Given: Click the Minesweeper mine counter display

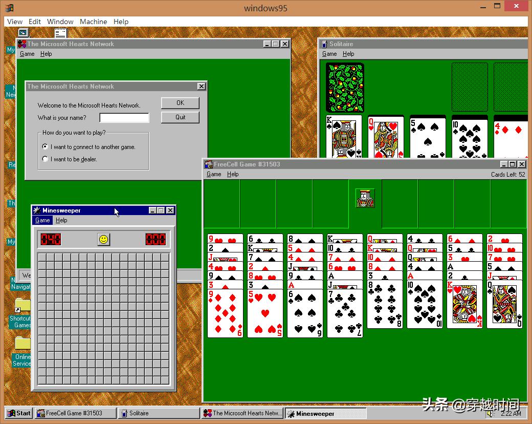Looking at the screenshot, I should click(x=51, y=239).
